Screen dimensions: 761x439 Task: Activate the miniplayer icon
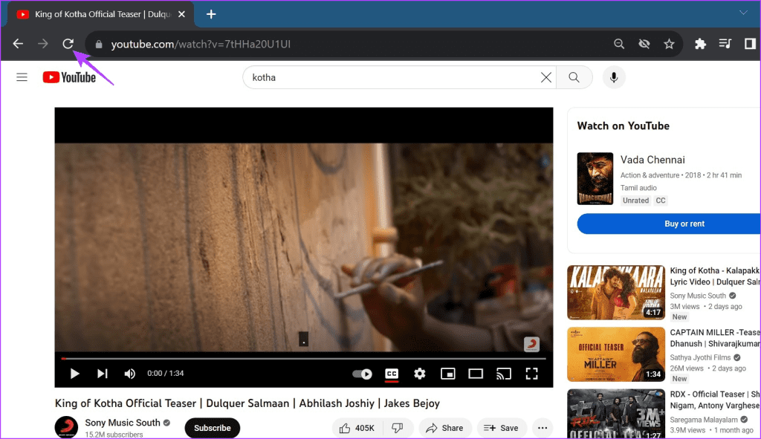(x=447, y=374)
